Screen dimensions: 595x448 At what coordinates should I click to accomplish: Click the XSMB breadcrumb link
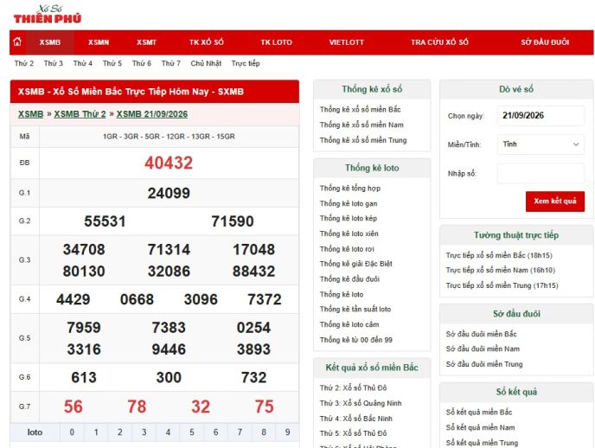click(31, 114)
